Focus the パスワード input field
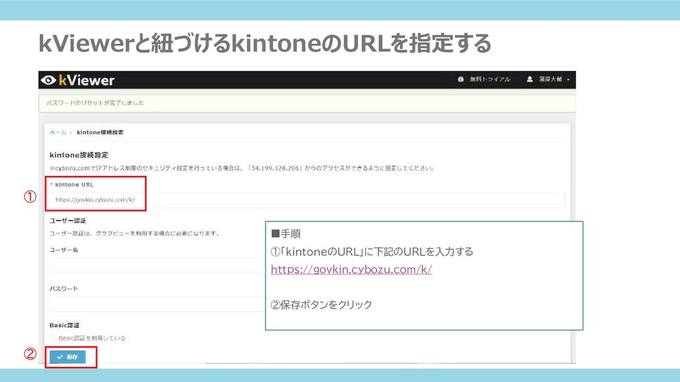This screenshot has height=382, width=680. [157, 304]
